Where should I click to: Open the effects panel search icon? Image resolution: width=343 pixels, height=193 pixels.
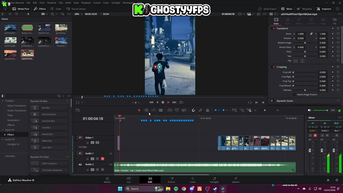[59, 96]
